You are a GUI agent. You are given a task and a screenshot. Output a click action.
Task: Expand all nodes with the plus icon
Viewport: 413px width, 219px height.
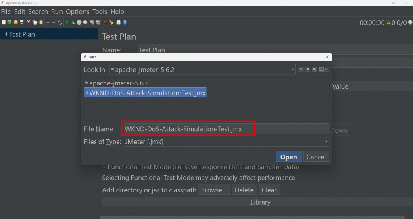pos(48,23)
